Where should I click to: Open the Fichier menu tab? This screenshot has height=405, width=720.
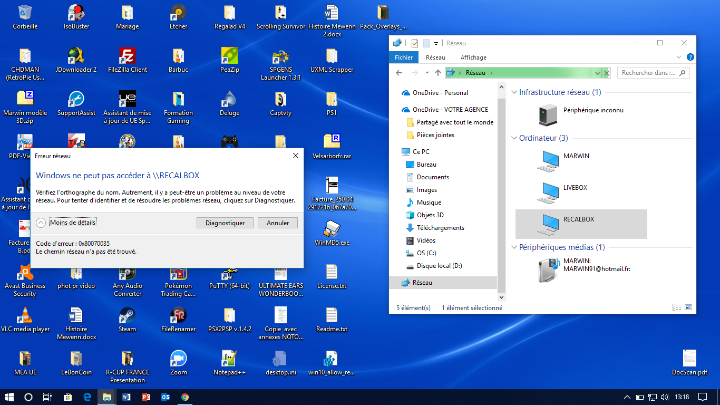[404, 57]
